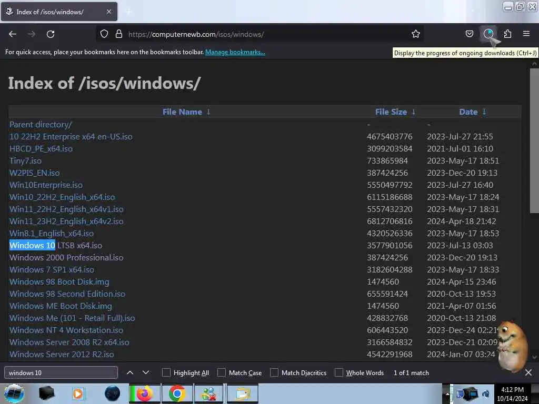Reload the current page
The height and width of the screenshot is (404, 539).
point(51,34)
